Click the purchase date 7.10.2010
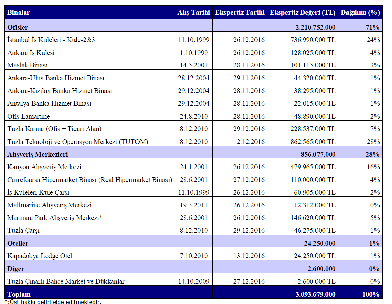Screen dimensions: 392x304 tap(194, 256)
